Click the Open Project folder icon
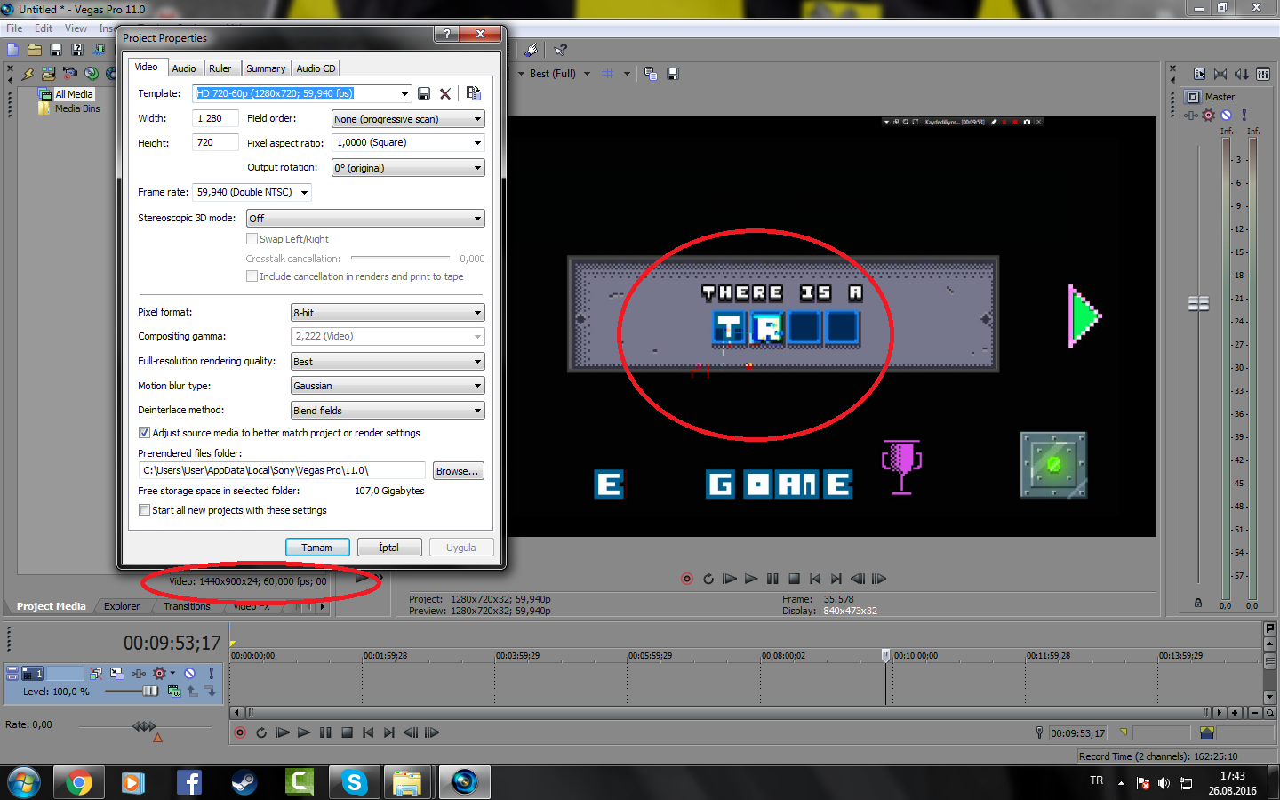Viewport: 1280px width, 800px height. pyautogui.click(x=35, y=50)
